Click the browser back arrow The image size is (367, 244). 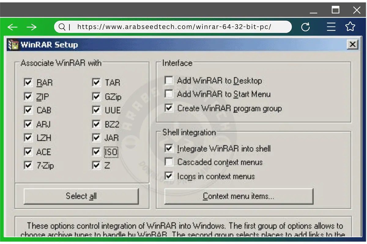point(12,27)
